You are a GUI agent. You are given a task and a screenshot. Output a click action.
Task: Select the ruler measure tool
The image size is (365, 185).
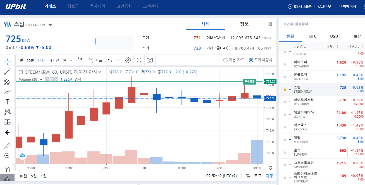[x=8, y=146]
